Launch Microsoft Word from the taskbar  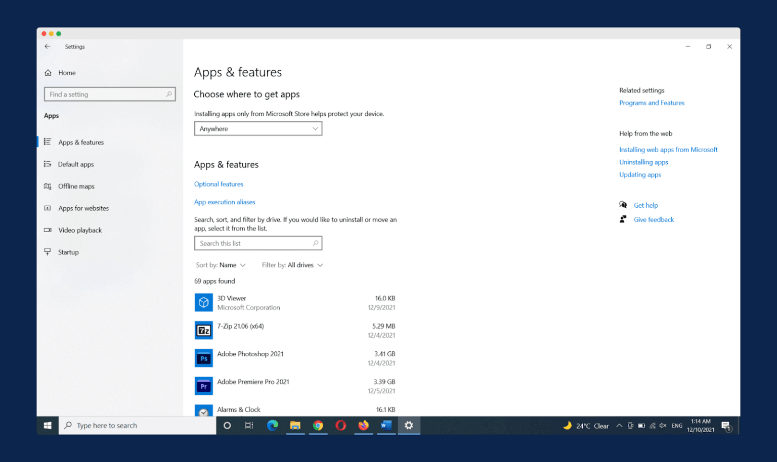click(x=386, y=426)
